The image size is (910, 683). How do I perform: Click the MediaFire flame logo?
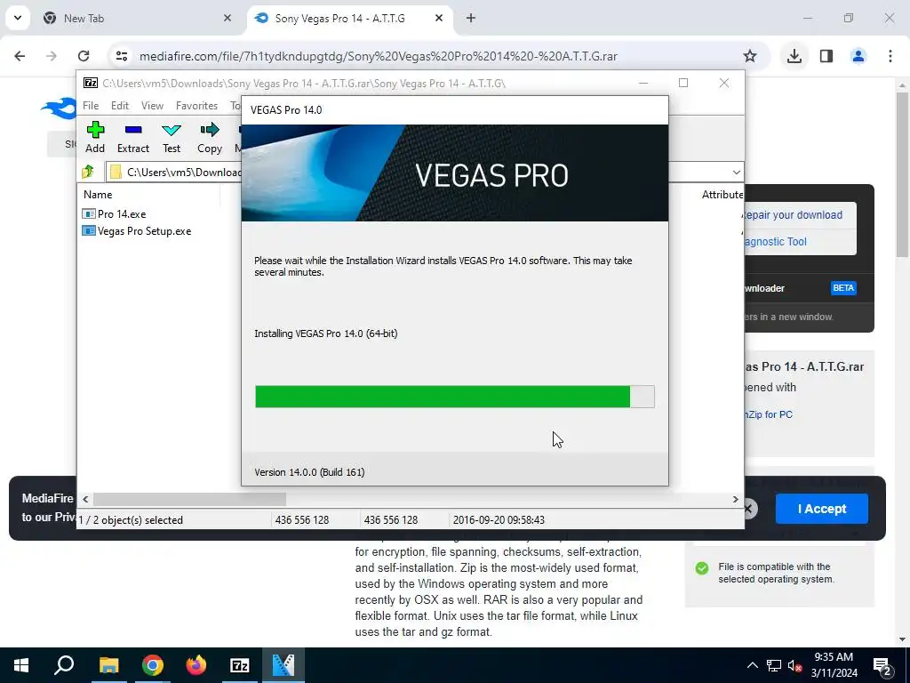[x=59, y=108]
